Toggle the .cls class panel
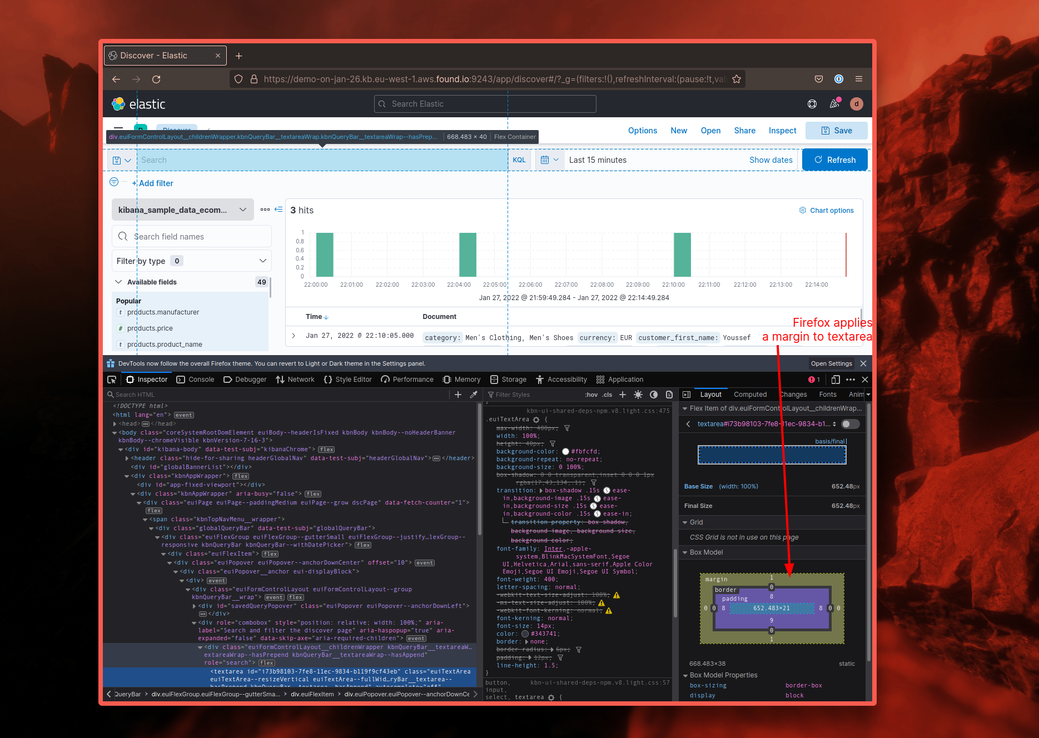 point(608,395)
